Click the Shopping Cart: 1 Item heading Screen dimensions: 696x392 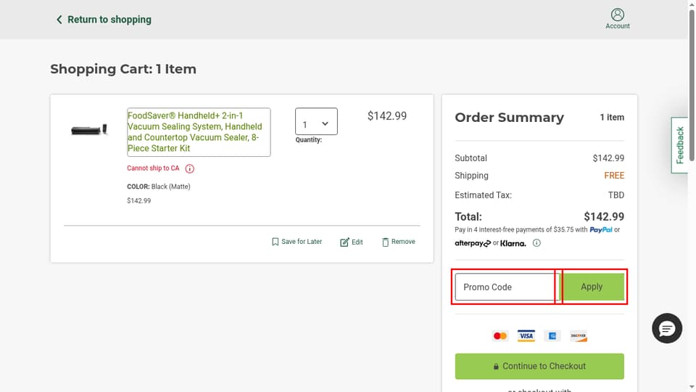(123, 69)
